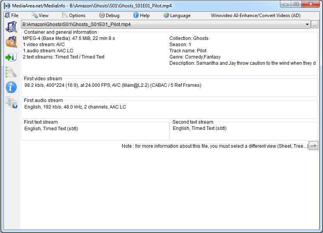The image size is (323, 233).
Task: Open the Language menu
Action: point(177,16)
